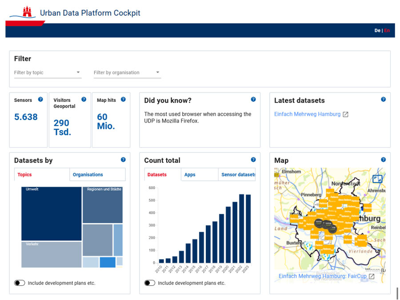Viewport: 400px width, 300px height.
Task: Click the 2022 bar in the chart
Action: (241, 228)
